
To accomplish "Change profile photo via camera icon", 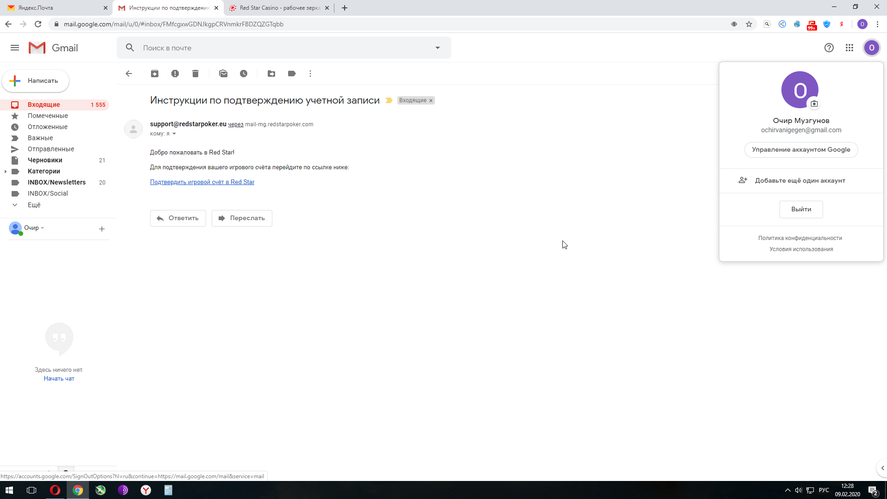I will 814,104.
